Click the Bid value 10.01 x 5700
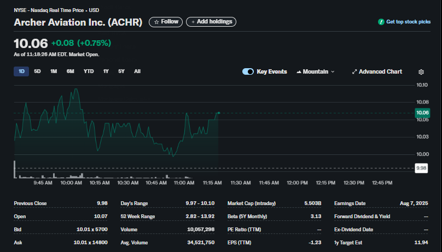The image size is (442, 252). 92,230
